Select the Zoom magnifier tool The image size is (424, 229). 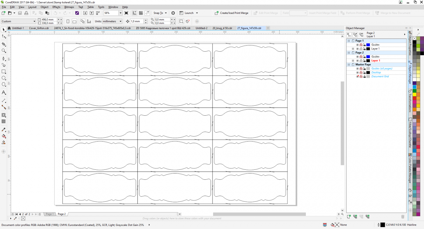click(4, 51)
